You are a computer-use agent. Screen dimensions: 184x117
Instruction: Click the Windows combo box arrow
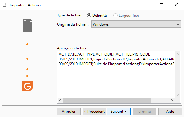[x=178, y=24]
